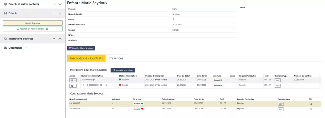Click validated checkmark of contract 2025000017
The width and height of the screenshot is (325, 118).
click(x=113, y=103)
